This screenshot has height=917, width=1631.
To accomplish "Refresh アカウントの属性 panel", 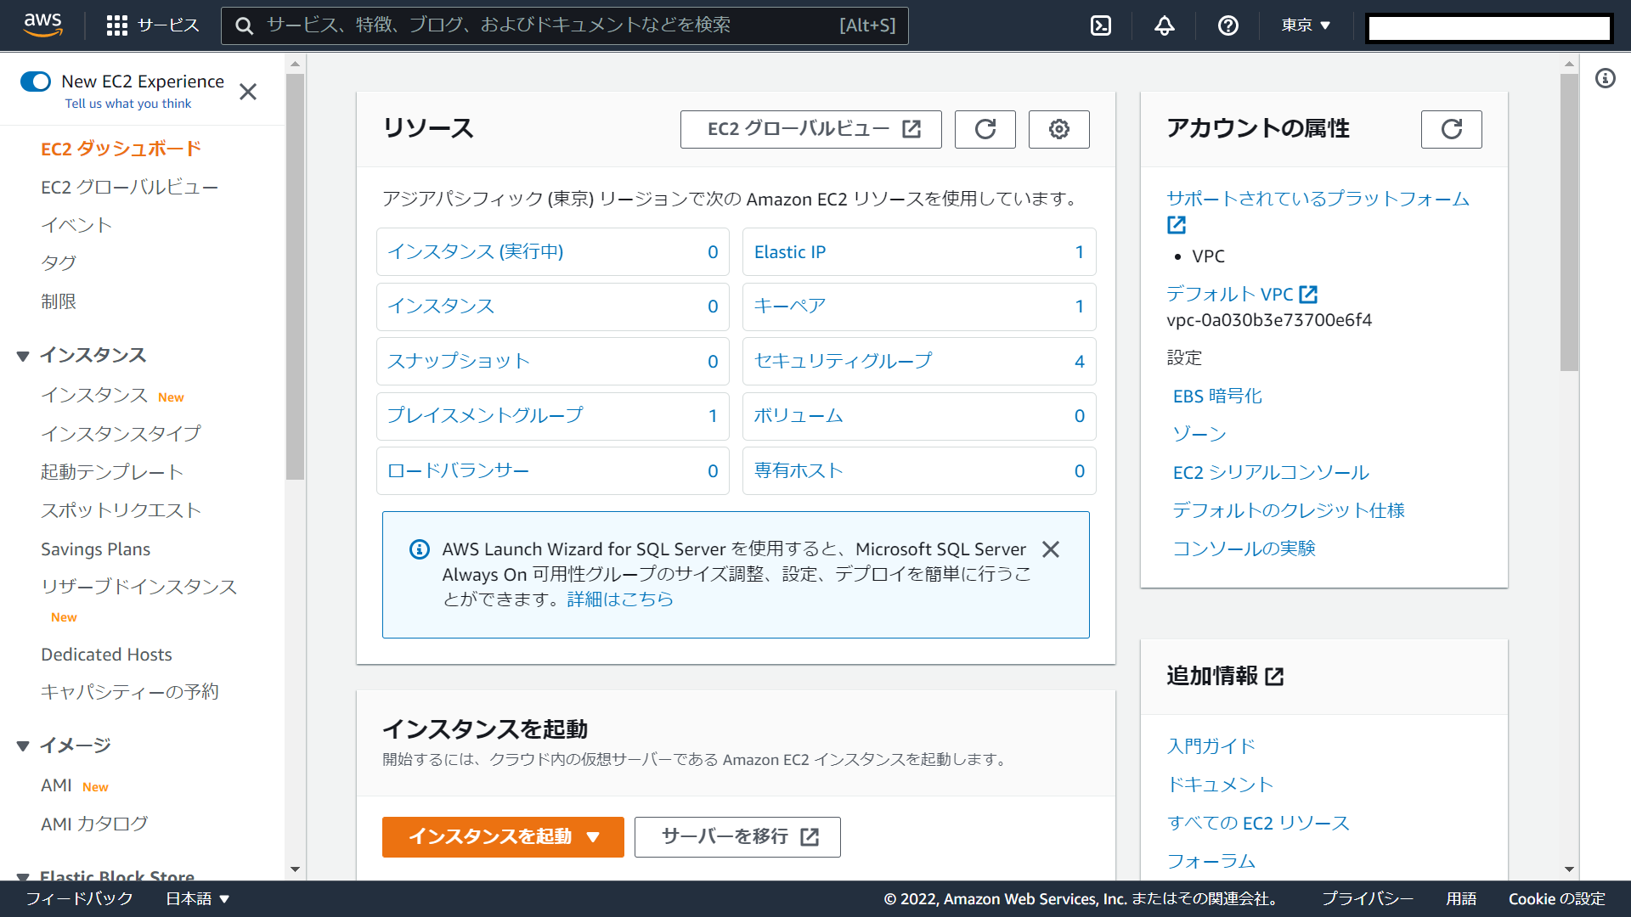I will (1451, 129).
